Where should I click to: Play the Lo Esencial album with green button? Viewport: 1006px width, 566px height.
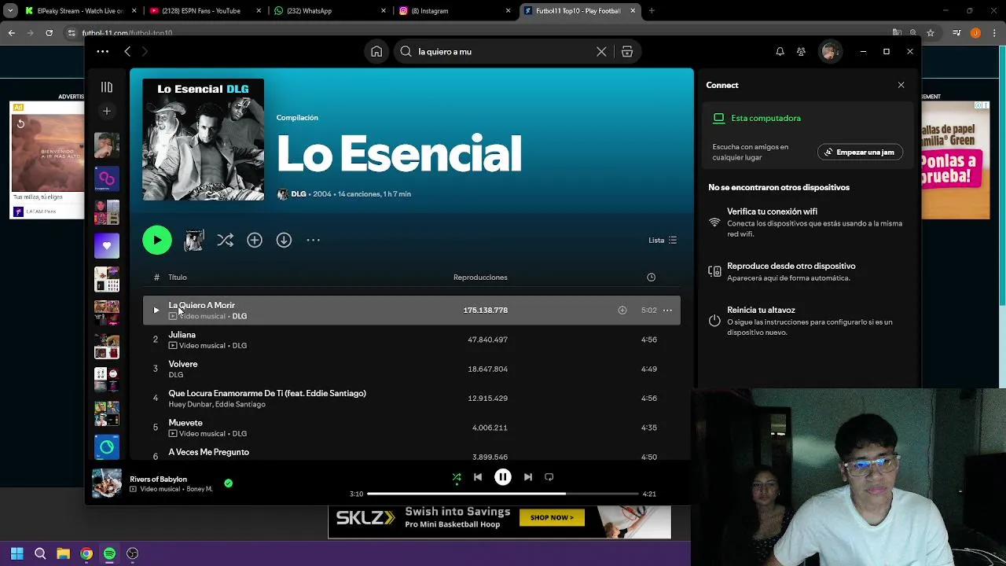(157, 240)
